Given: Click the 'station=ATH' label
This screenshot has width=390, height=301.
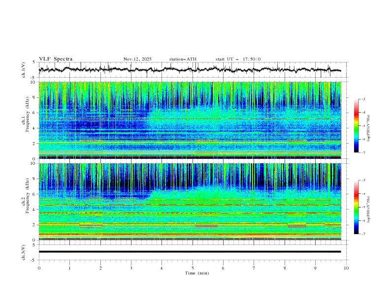Looking at the screenshot, I should pyautogui.click(x=183, y=59).
